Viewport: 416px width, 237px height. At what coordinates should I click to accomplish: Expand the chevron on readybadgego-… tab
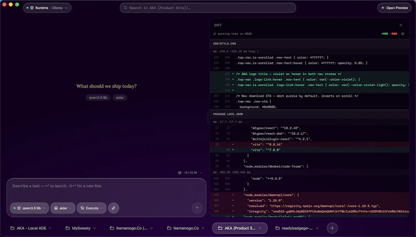pyautogui.click(x=317, y=228)
